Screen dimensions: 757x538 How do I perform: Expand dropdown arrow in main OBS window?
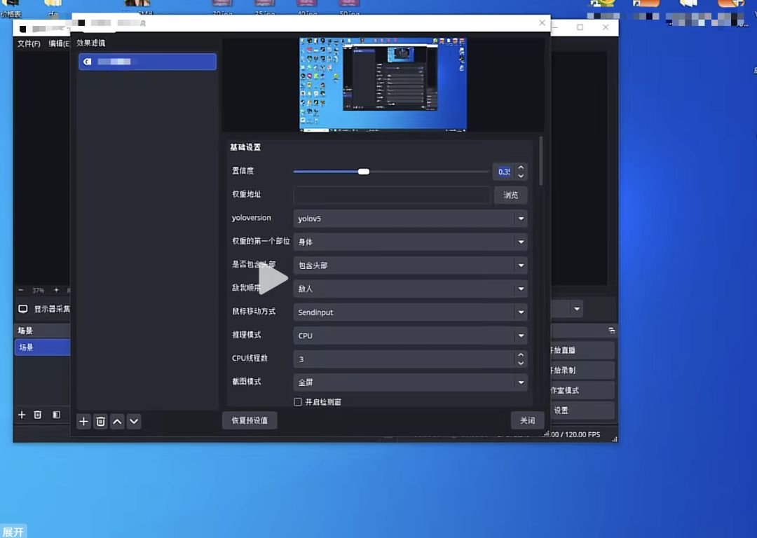click(x=576, y=309)
